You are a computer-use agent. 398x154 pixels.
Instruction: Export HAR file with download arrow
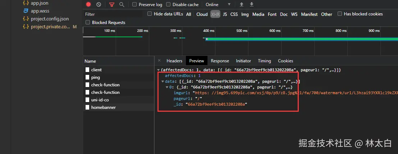pos(252,4)
